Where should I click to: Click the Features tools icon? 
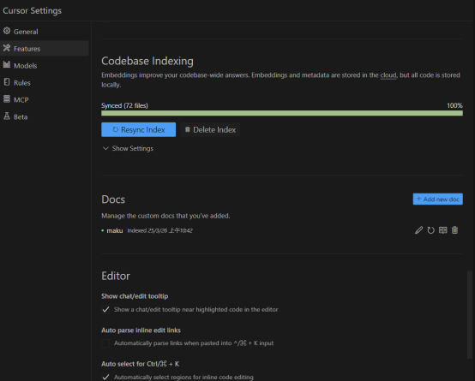click(x=7, y=48)
